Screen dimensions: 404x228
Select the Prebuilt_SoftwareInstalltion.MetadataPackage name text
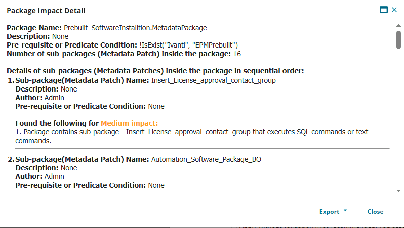135,28
